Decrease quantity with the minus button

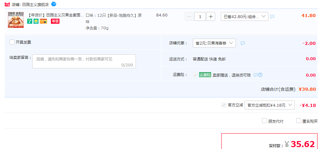pyautogui.click(x=189, y=16)
